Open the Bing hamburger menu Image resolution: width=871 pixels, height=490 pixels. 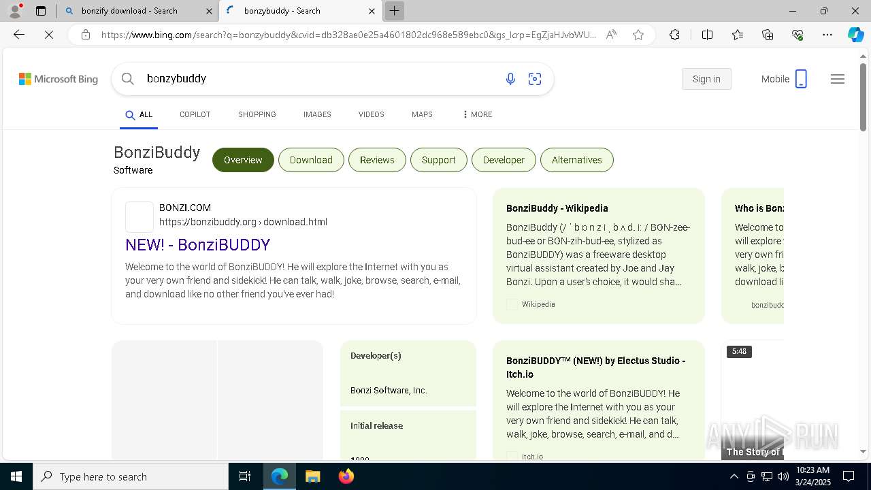tap(838, 79)
